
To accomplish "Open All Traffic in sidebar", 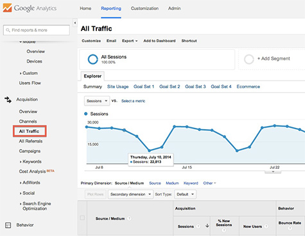I will tap(30, 131).
